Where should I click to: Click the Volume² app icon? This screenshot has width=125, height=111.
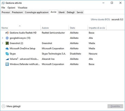pos(7,59)
